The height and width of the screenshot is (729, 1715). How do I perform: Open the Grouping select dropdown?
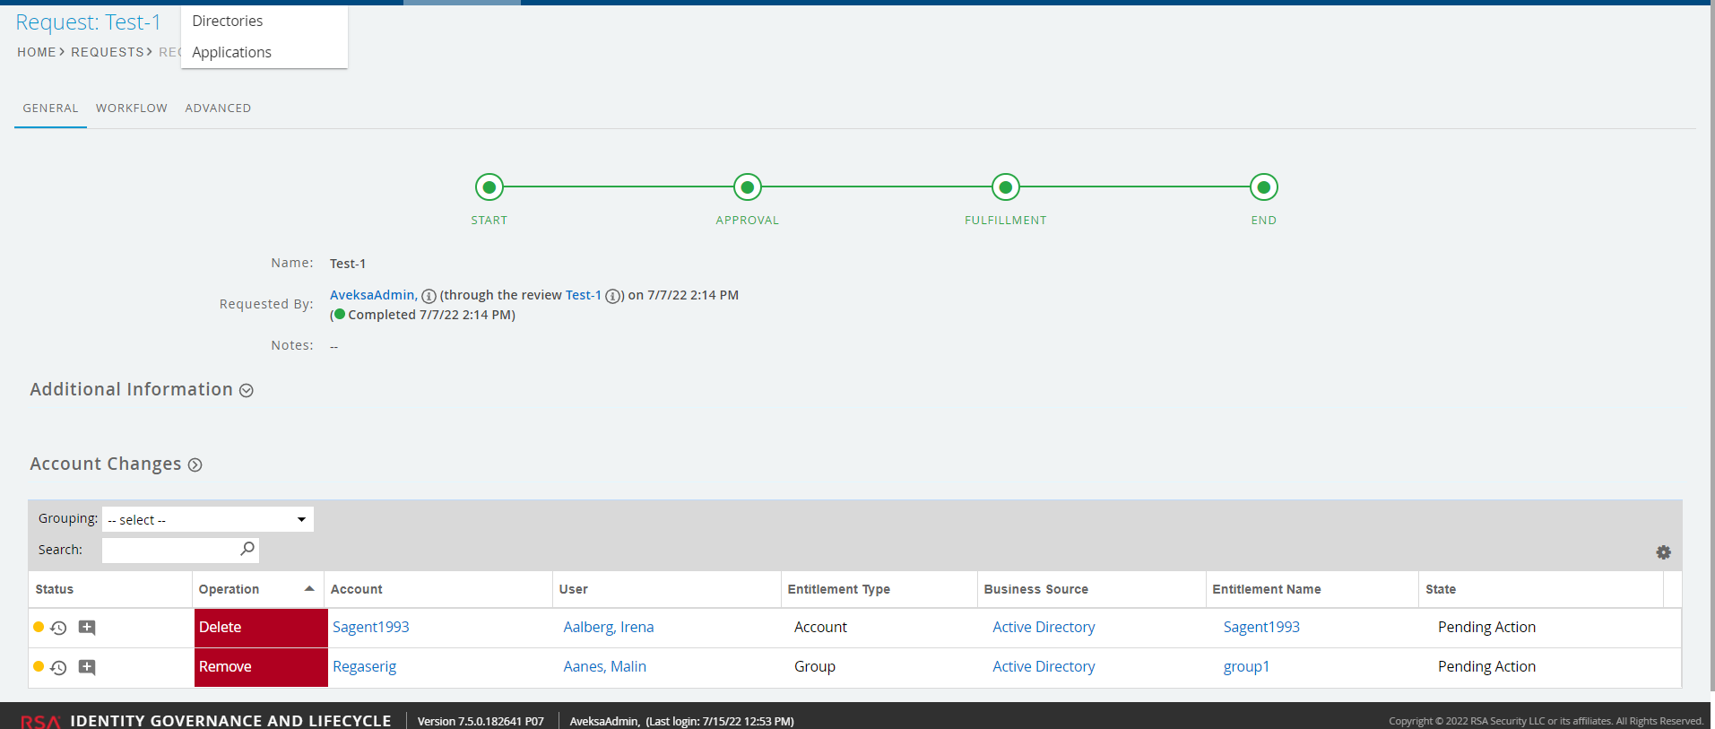[208, 520]
